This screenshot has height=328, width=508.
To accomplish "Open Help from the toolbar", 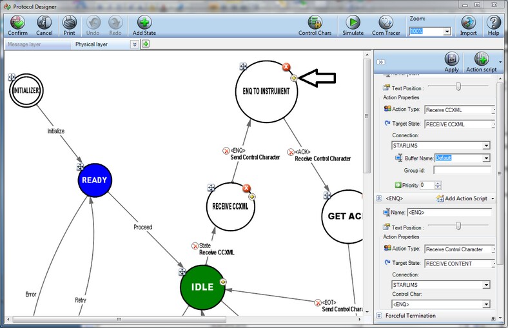I will click(493, 26).
